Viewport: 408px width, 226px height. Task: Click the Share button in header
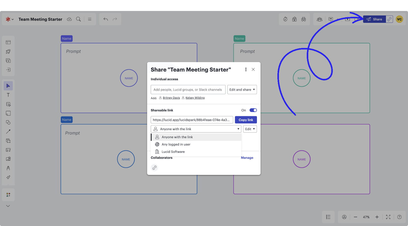pos(374,19)
